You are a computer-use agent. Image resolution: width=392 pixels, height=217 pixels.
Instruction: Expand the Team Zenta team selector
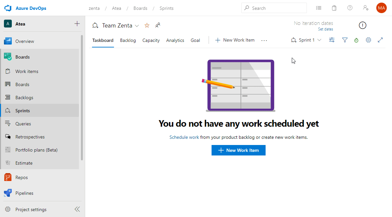pos(137,26)
